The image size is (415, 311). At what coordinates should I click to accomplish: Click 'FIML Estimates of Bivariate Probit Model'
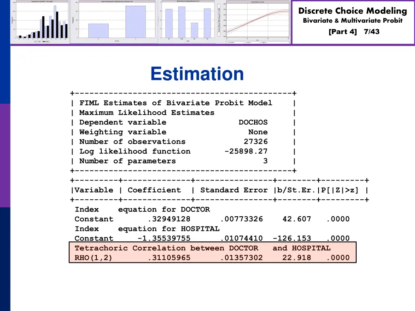coord(176,103)
